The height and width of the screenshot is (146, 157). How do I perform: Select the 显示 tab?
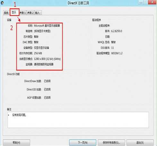(x=14, y=13)
